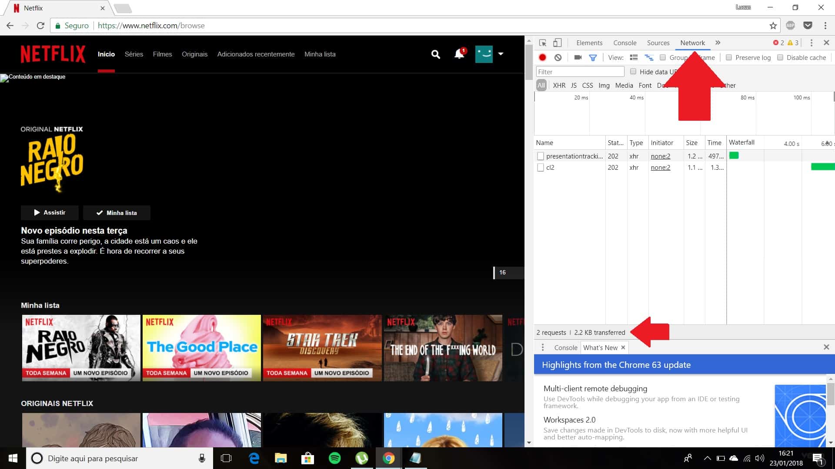Click the Assistir play button
Screen dimensions: 835x469
[x=50, y=213]
